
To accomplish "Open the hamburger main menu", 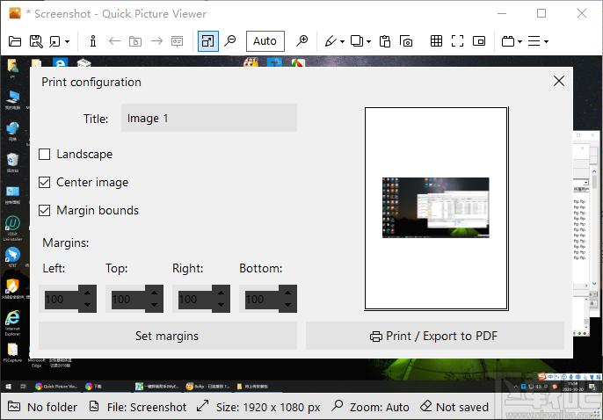I will tap(534, 41).
